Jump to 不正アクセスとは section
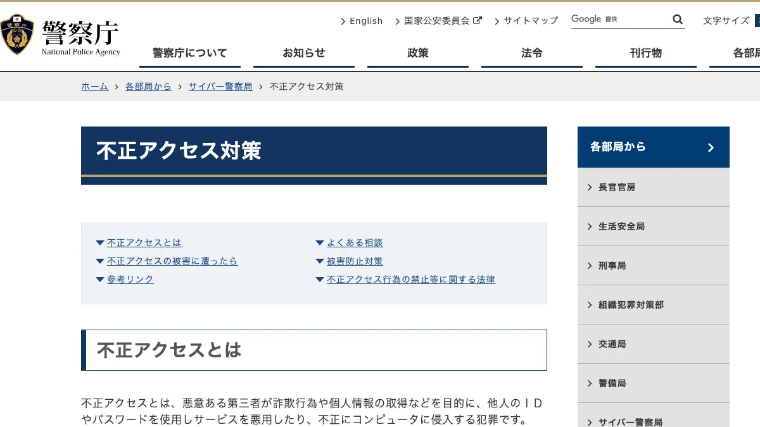The width and height of the screenshot is (760, 427). pos(144,243)
